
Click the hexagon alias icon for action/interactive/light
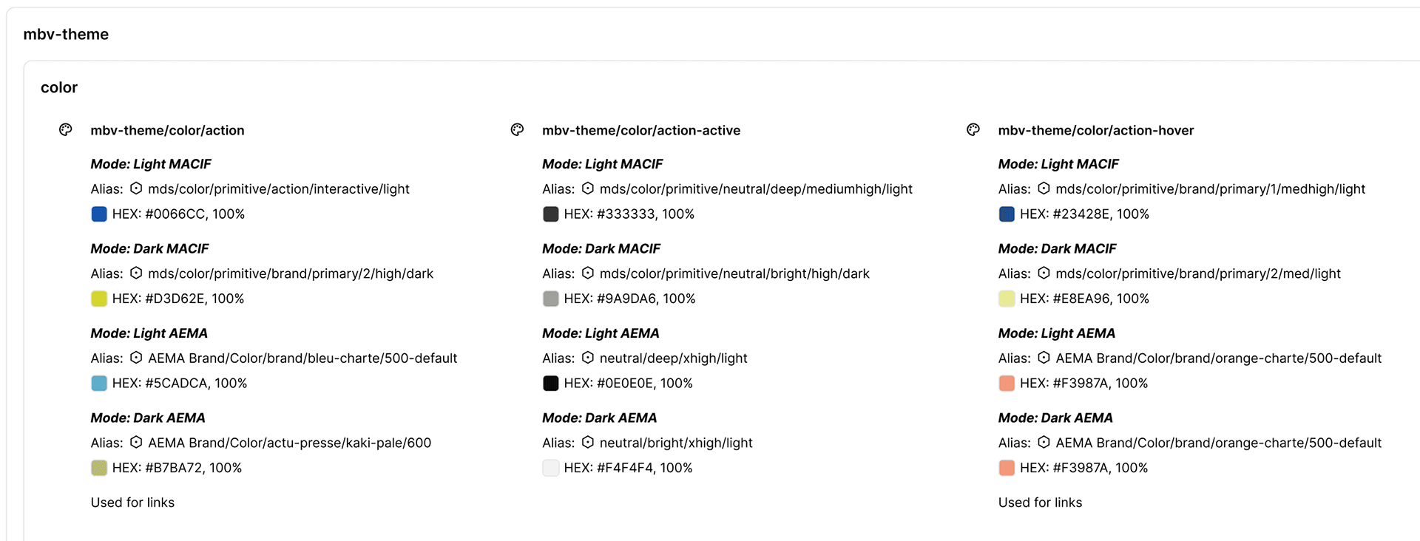136,188
